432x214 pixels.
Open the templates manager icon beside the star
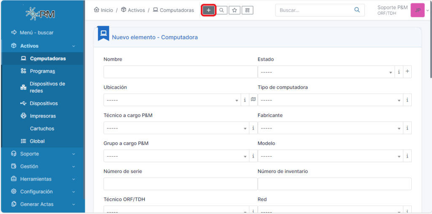coord(248,10)
